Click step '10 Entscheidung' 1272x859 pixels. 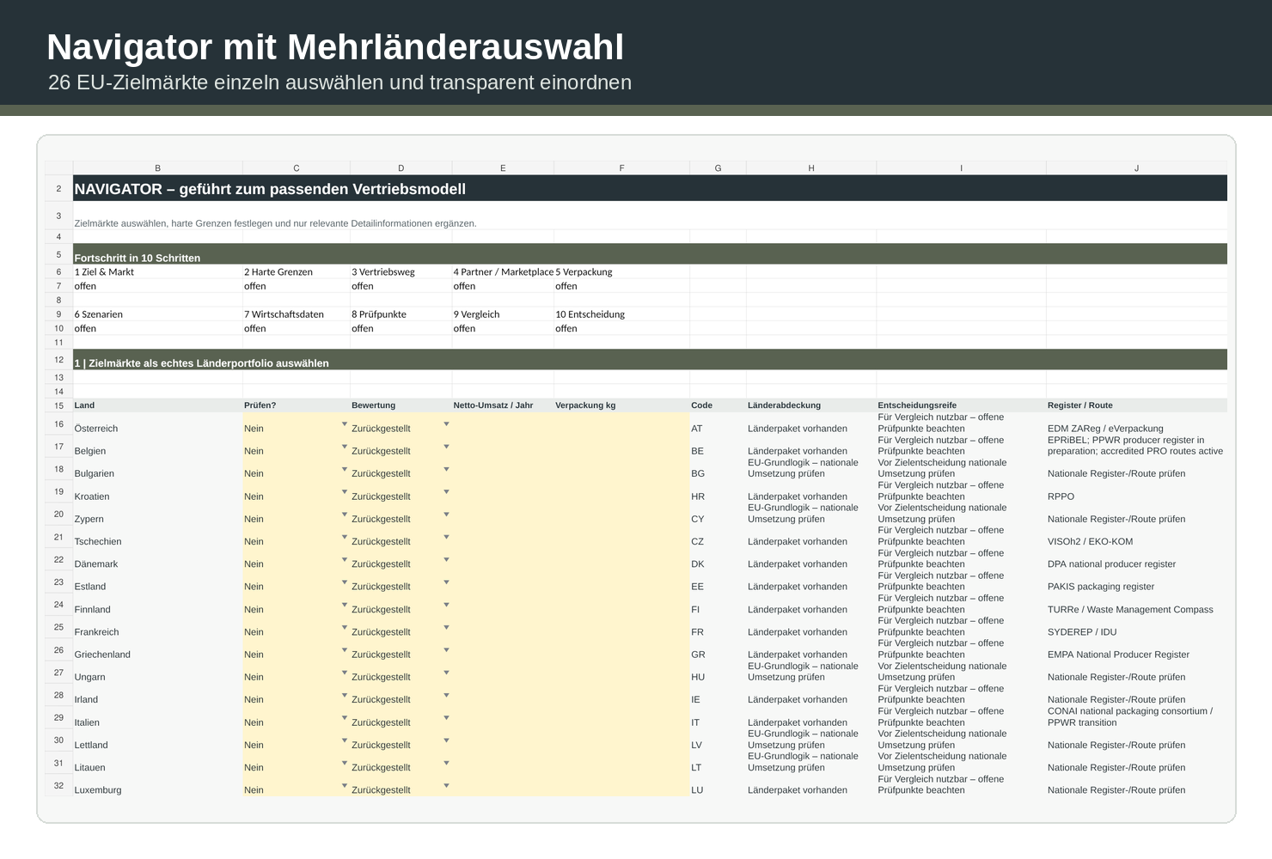622,314
